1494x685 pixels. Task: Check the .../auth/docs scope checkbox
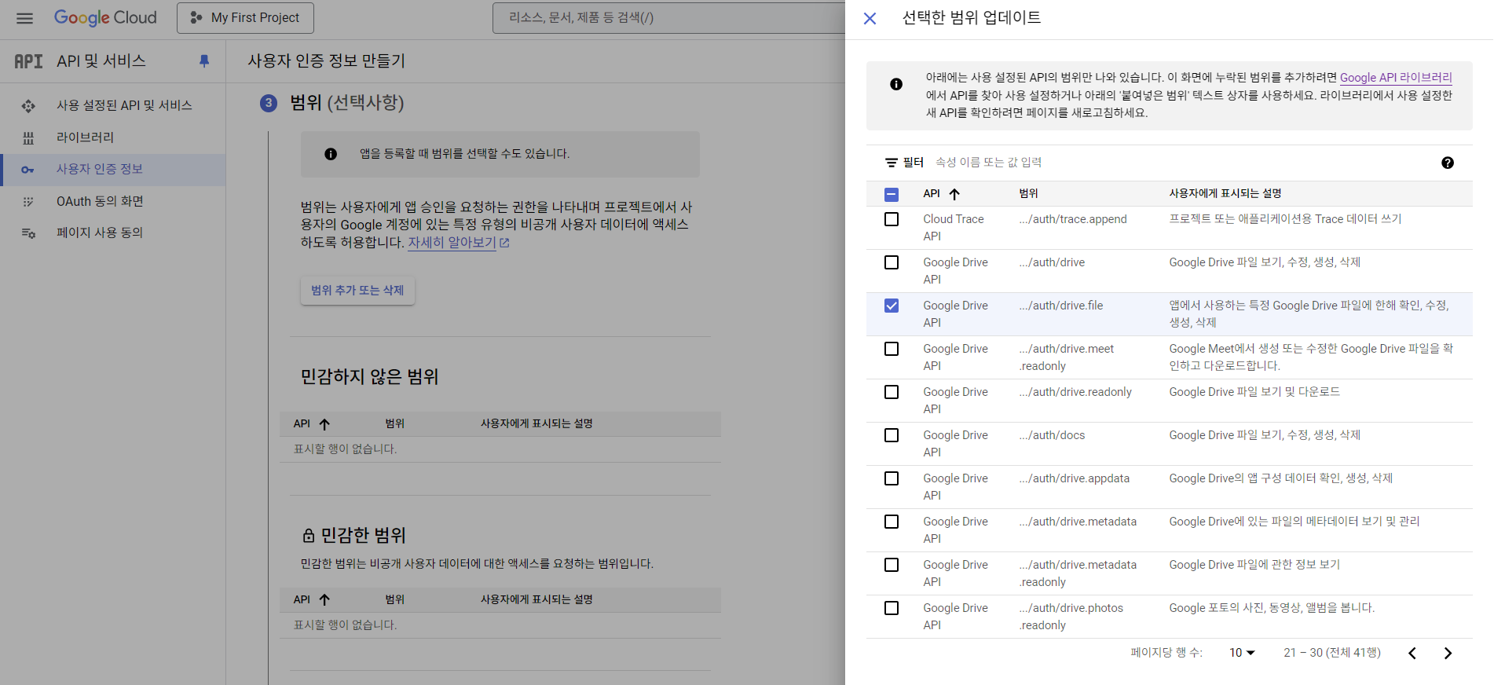pos(892,435)
